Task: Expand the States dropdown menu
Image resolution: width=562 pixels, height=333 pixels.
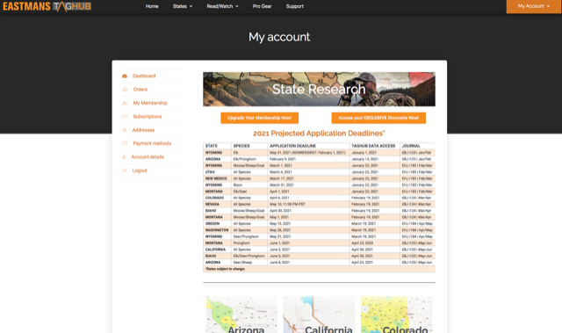Action: (x=183, y=6)
